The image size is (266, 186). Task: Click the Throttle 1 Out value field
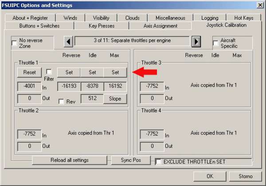pos(29,98)
